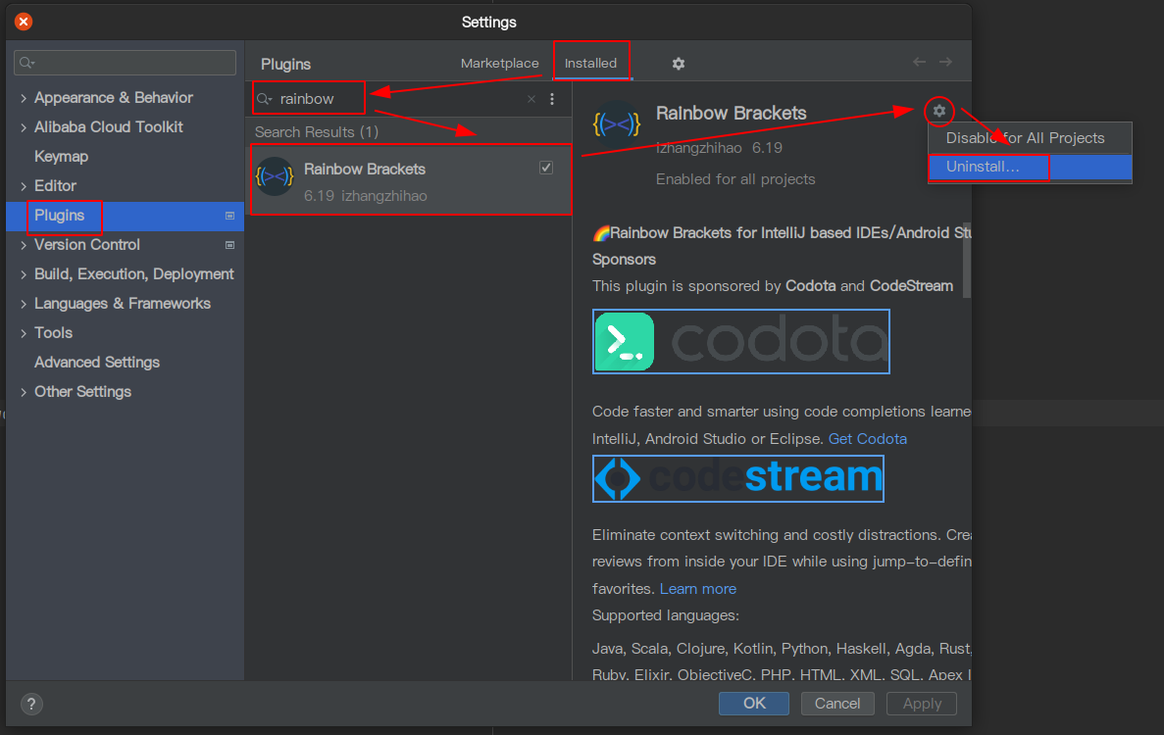The height and width of the screenshot is (735, 1164).
Task: Clear the rainbow search text
Action: pos(531,99)
